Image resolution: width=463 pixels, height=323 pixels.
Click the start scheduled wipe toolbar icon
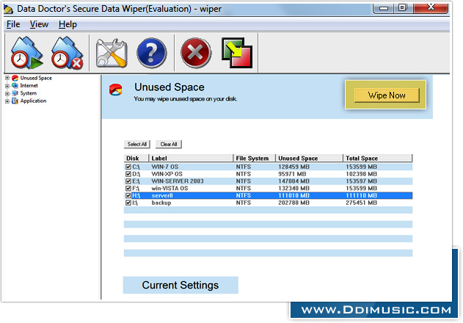coord(27,52)
